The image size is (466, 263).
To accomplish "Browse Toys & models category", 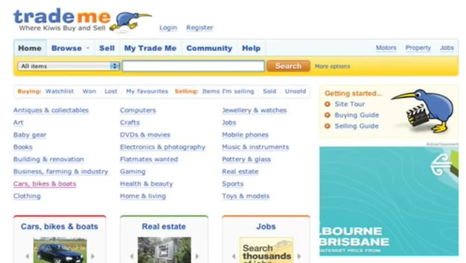I will 246,196.
